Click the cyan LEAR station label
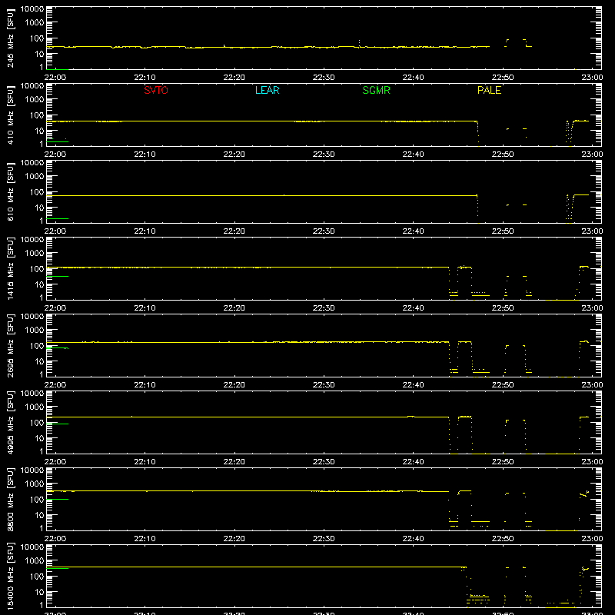The image size is (615, 615). point(267,90)
